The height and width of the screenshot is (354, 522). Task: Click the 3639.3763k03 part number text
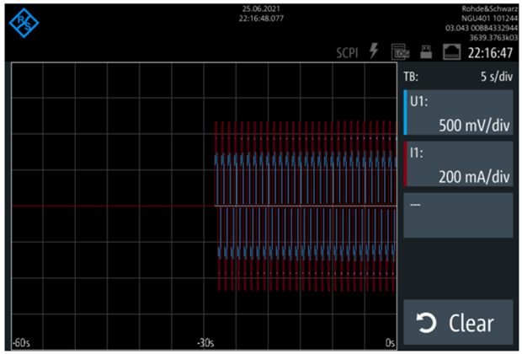(x=493, y=38)
